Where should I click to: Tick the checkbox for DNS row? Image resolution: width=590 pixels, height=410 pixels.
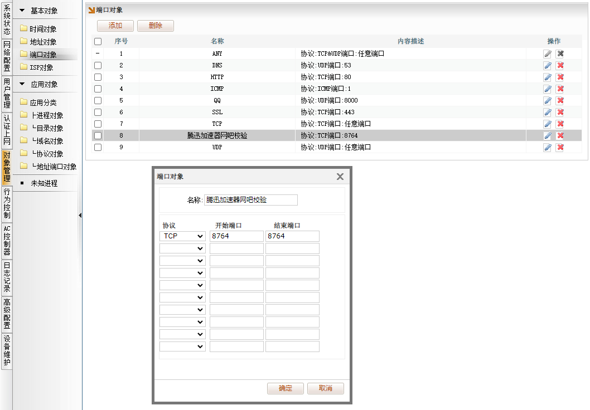tap(98, 65)
